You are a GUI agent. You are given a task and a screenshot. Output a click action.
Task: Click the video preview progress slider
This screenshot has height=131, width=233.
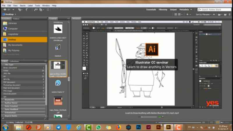(x=149, y=117)
